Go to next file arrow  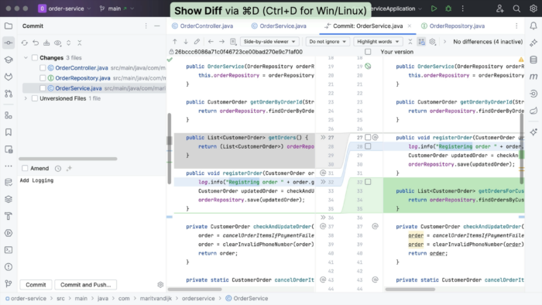(222, 42)
